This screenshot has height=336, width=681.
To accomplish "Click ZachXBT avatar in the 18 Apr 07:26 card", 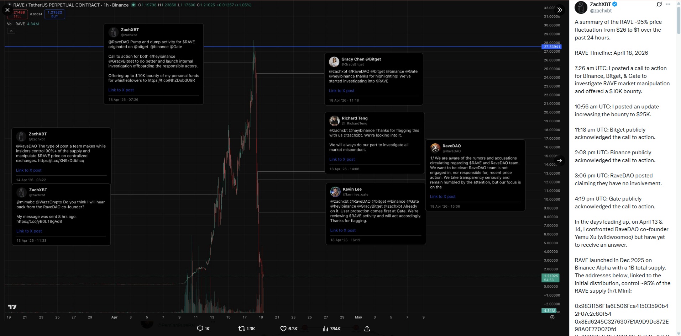I will pos(114,32).
